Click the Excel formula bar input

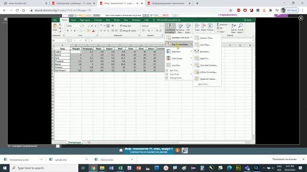tap(170, 40)
